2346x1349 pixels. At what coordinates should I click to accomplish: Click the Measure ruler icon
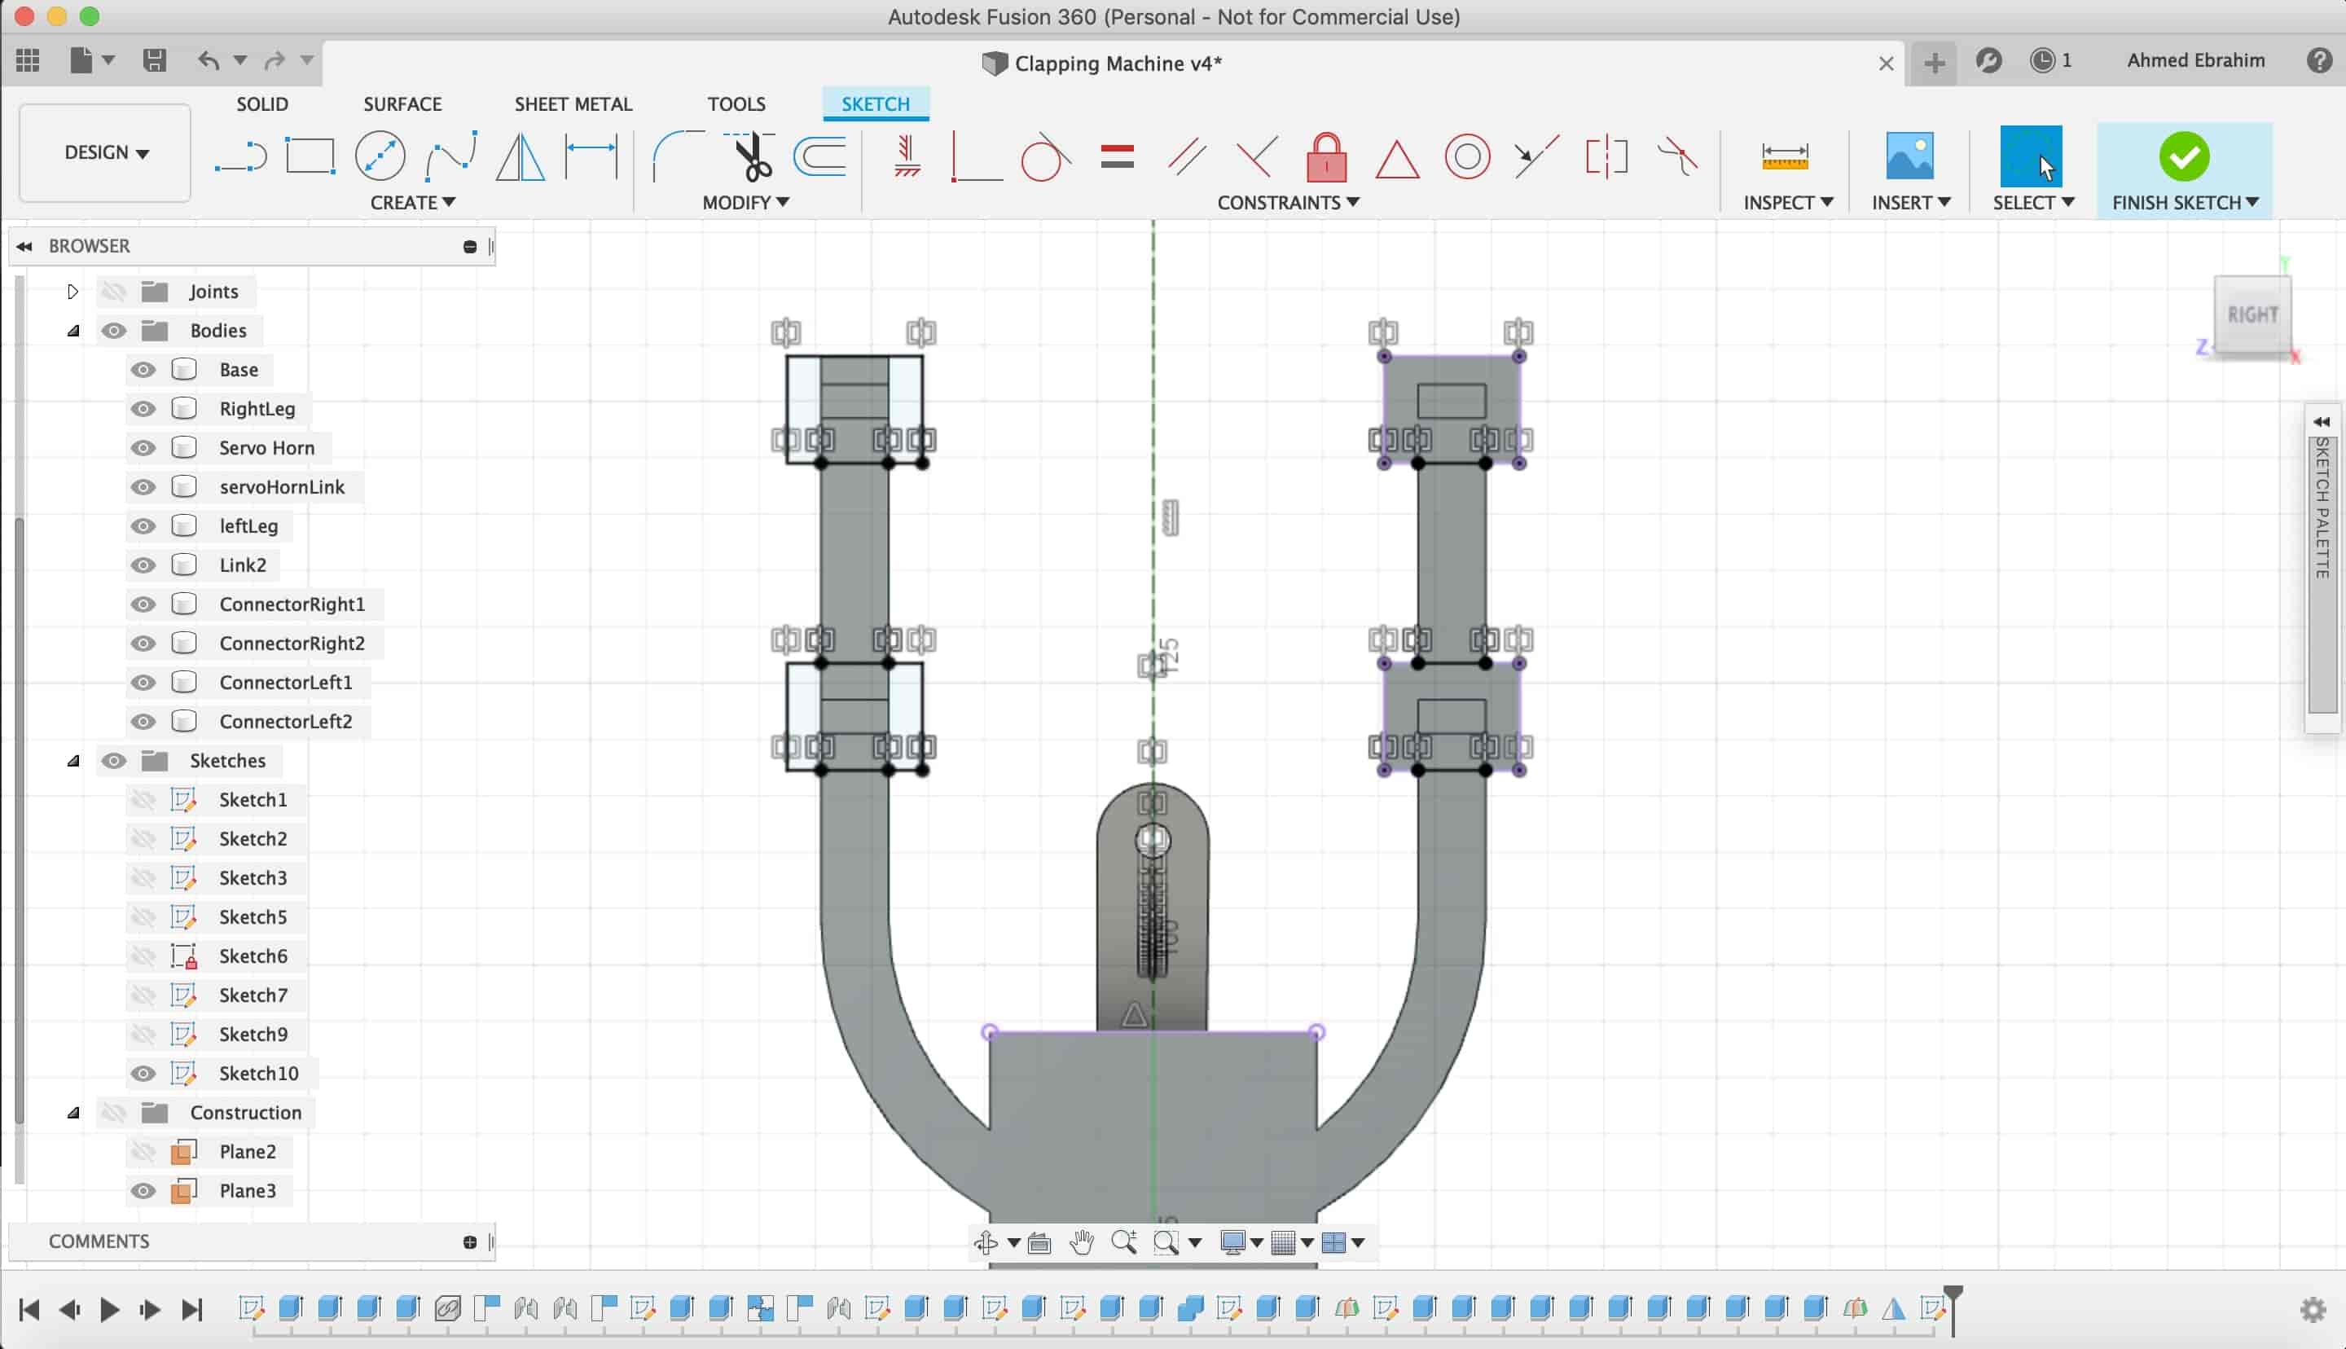(x=1785, y=156)
